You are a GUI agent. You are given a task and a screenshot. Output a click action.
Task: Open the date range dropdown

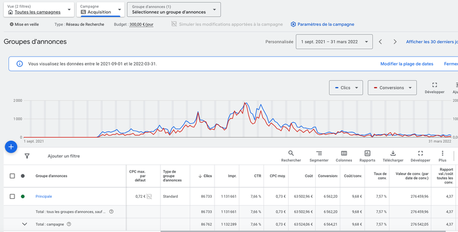334,41
